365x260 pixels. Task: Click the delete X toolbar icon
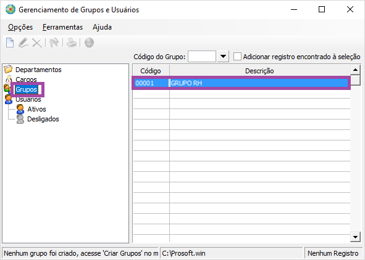[37, 43]
